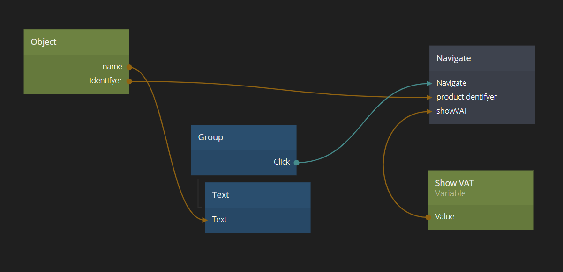This screenshot has width=563, height=272.
Task: Click the productIdentifyer port label
Action: tap(466, 97)
